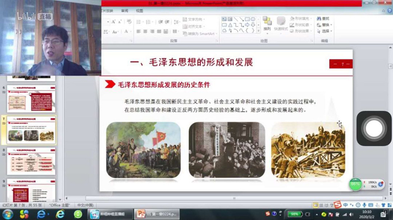Select the bullet list icon

tap(139, 22)
